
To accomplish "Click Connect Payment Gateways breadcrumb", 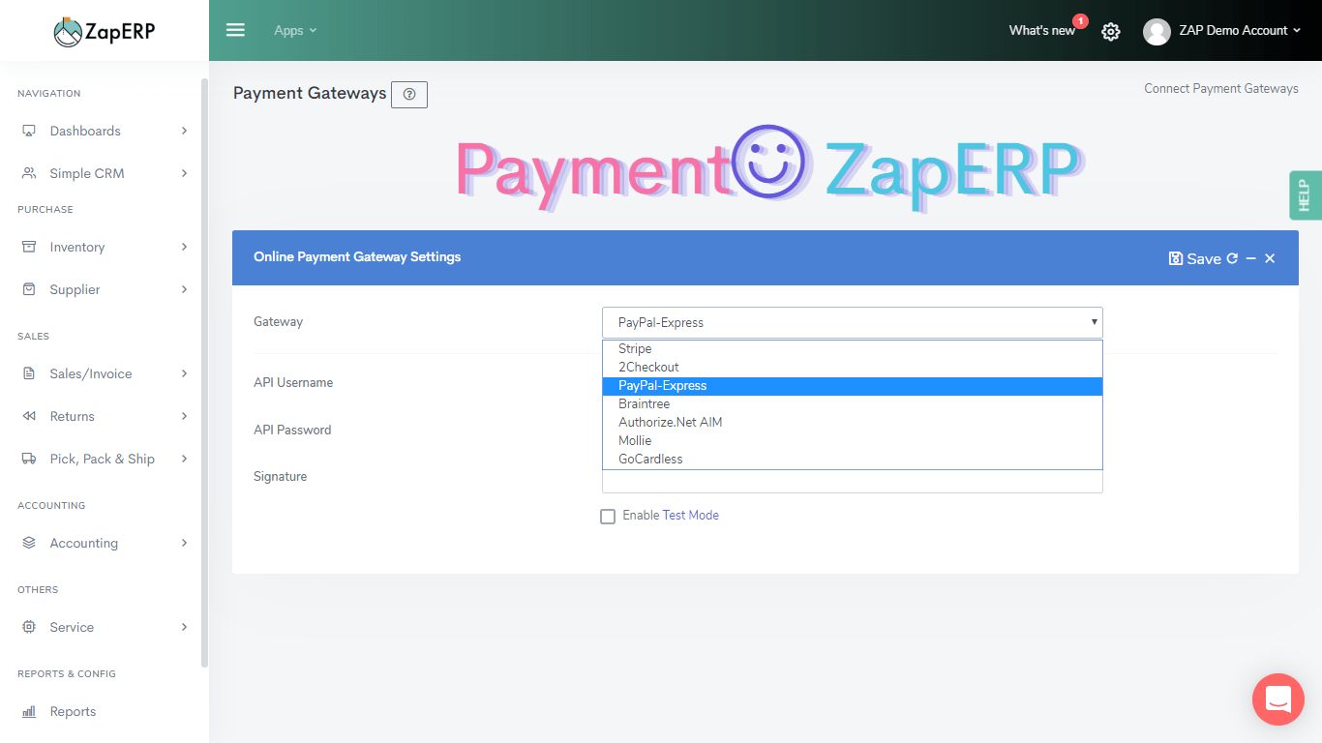I will click(x=1221, y=88).
